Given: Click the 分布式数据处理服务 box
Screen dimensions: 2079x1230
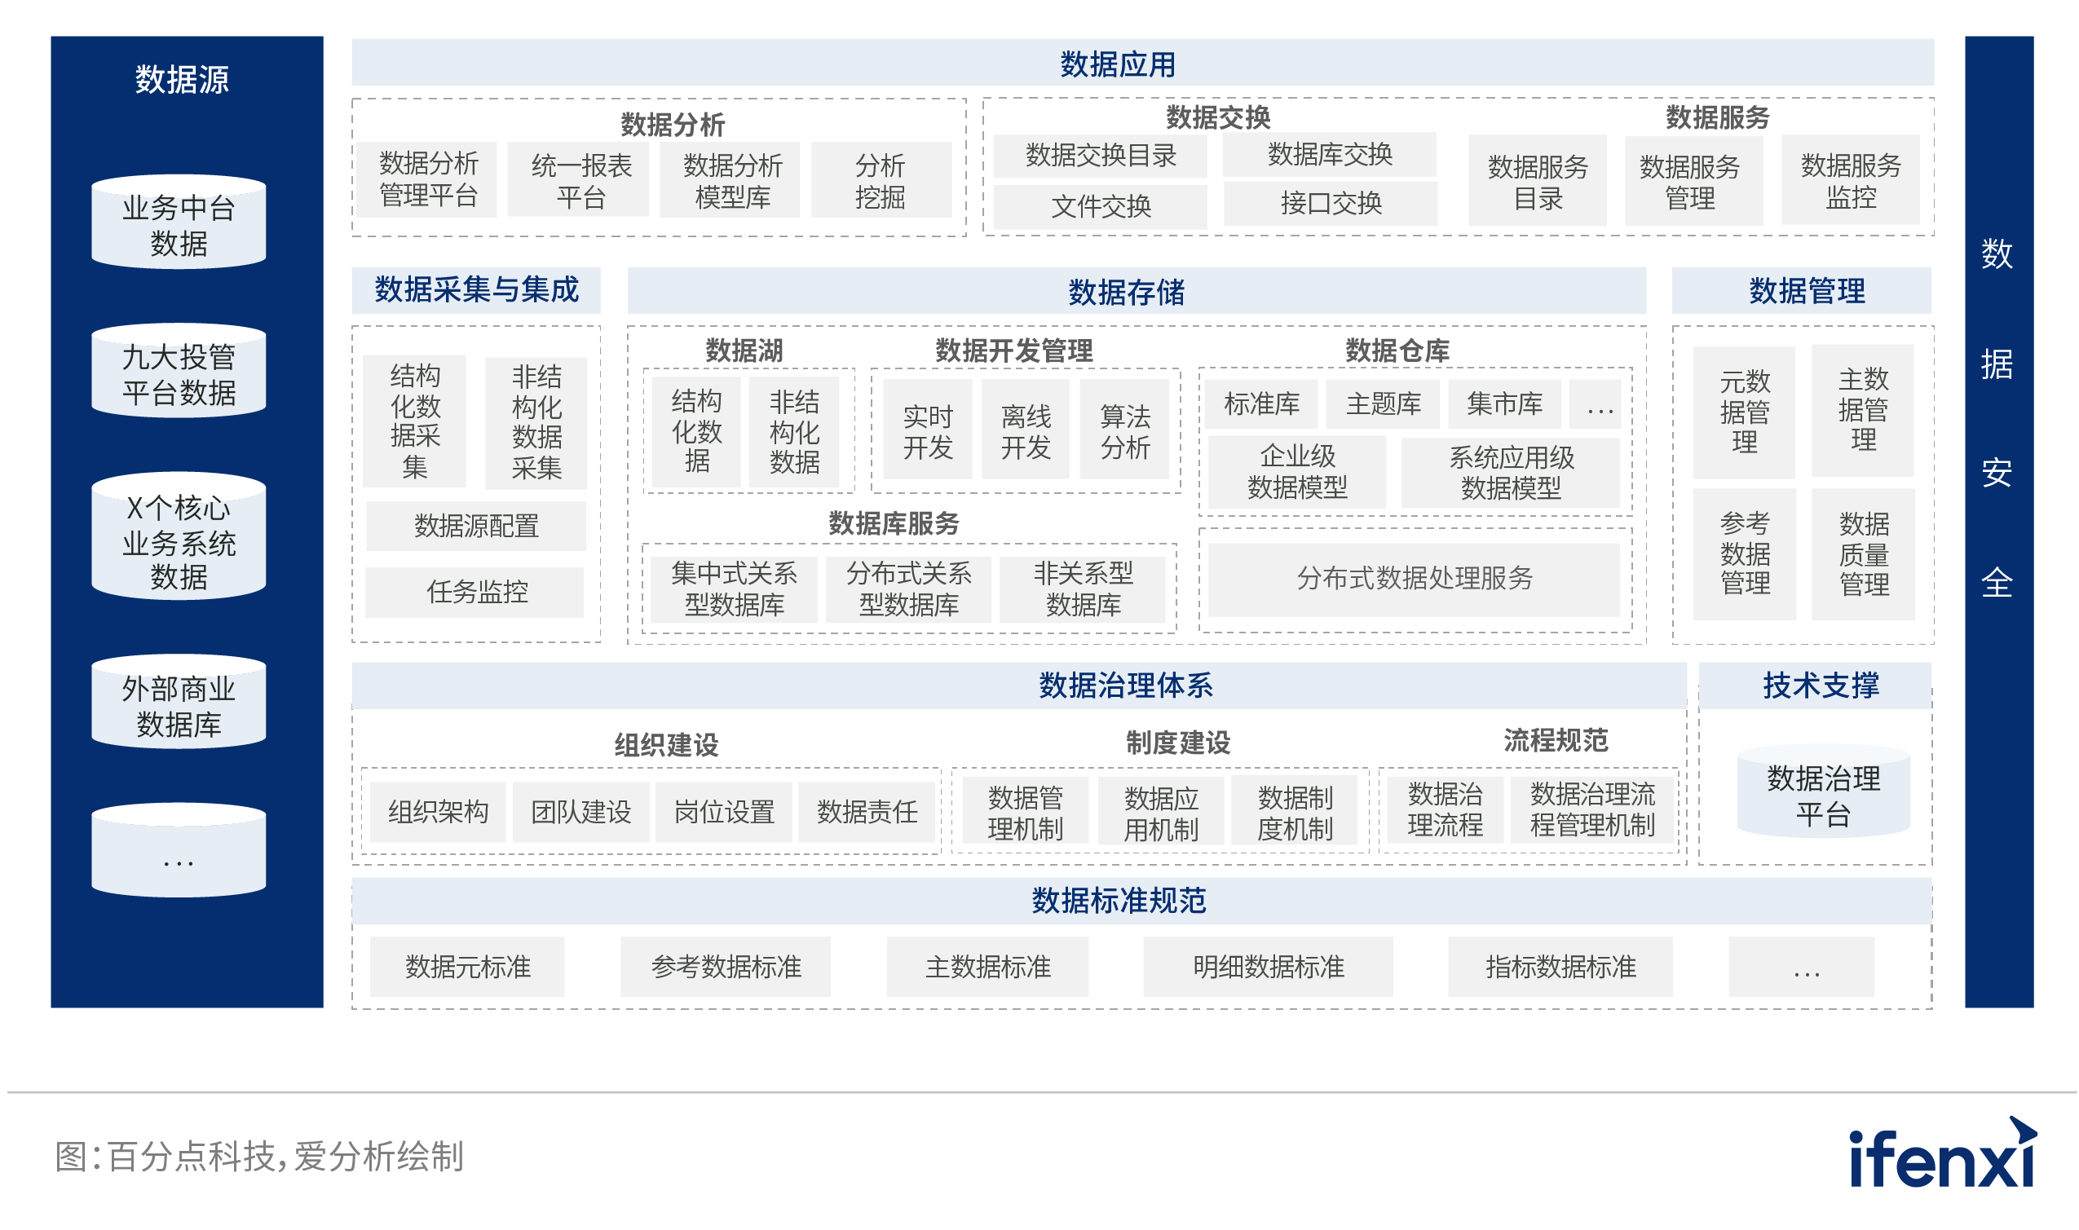Looking at the screenshot, I should click(1413, 580).
